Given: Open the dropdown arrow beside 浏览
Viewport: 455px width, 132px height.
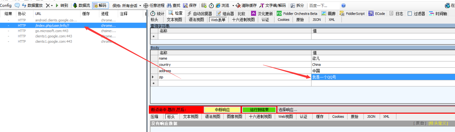Looking at the screenshot, I should 233,5.
